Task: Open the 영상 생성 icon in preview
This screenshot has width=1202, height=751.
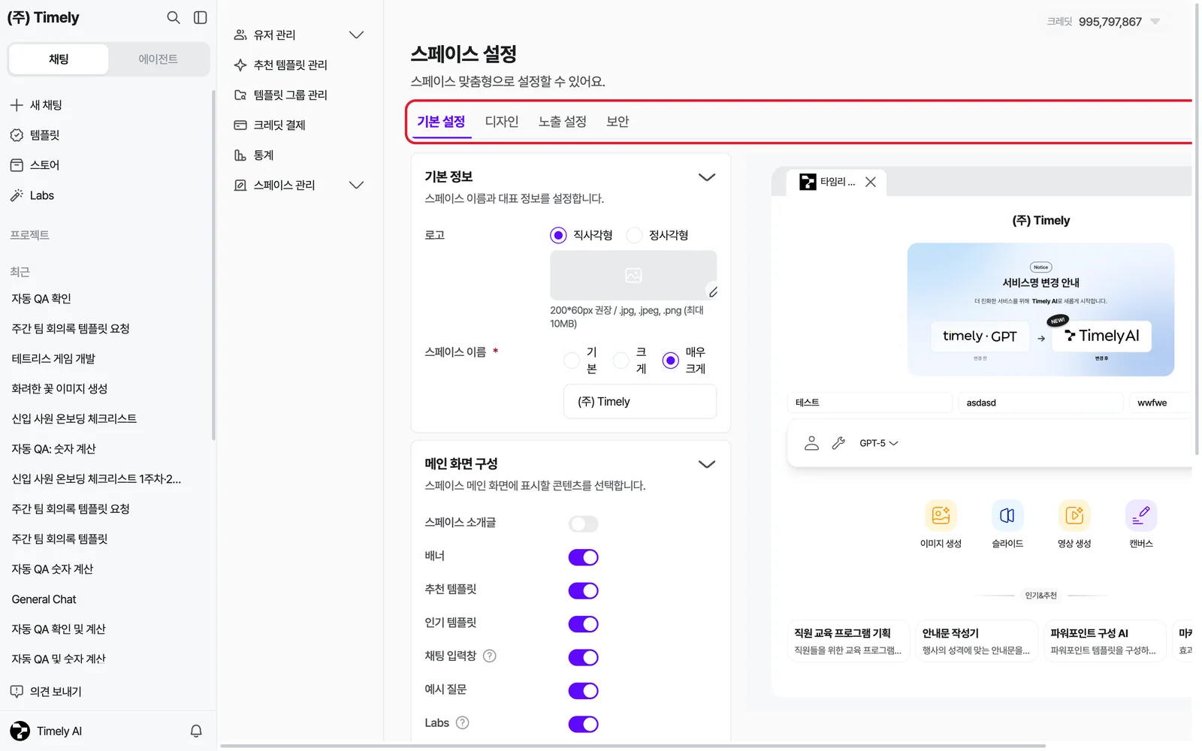Action: tap(1074, 515)
